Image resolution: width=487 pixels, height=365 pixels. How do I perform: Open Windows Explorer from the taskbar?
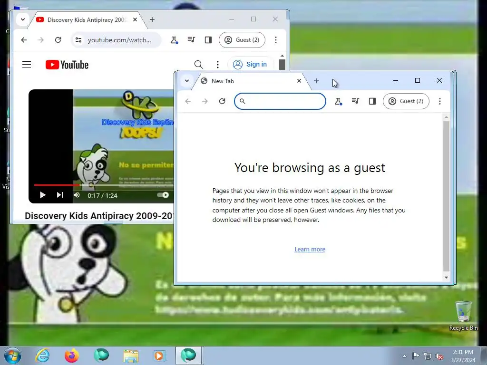(x=131, y=355)
